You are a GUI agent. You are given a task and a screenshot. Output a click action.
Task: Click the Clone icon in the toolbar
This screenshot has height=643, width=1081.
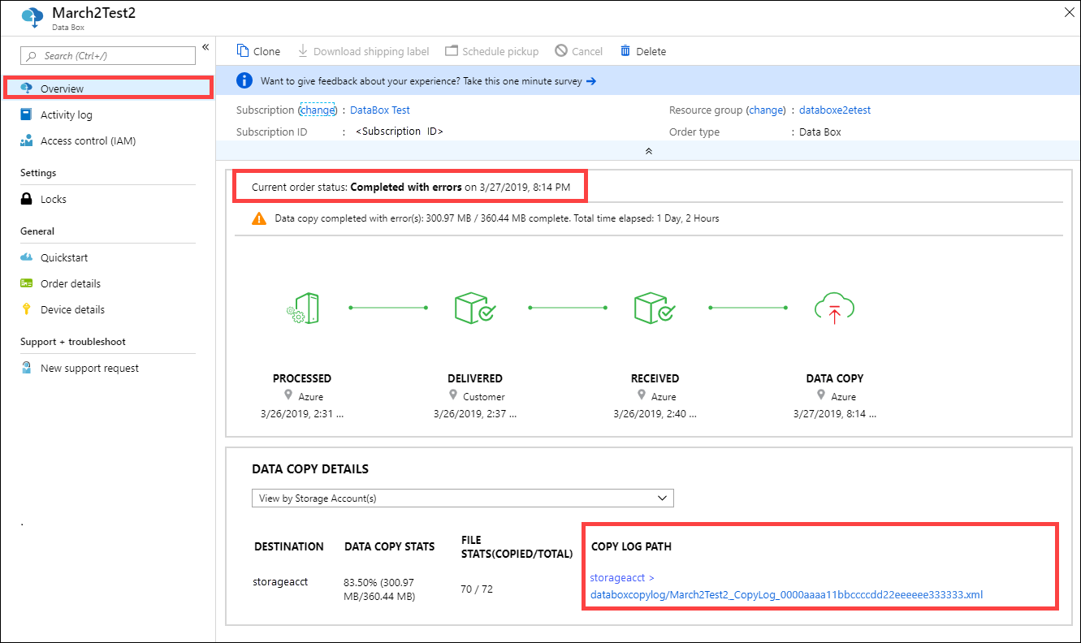click(257, 50)
